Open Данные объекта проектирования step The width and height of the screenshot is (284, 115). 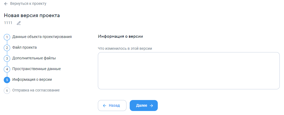click(42, 37)
